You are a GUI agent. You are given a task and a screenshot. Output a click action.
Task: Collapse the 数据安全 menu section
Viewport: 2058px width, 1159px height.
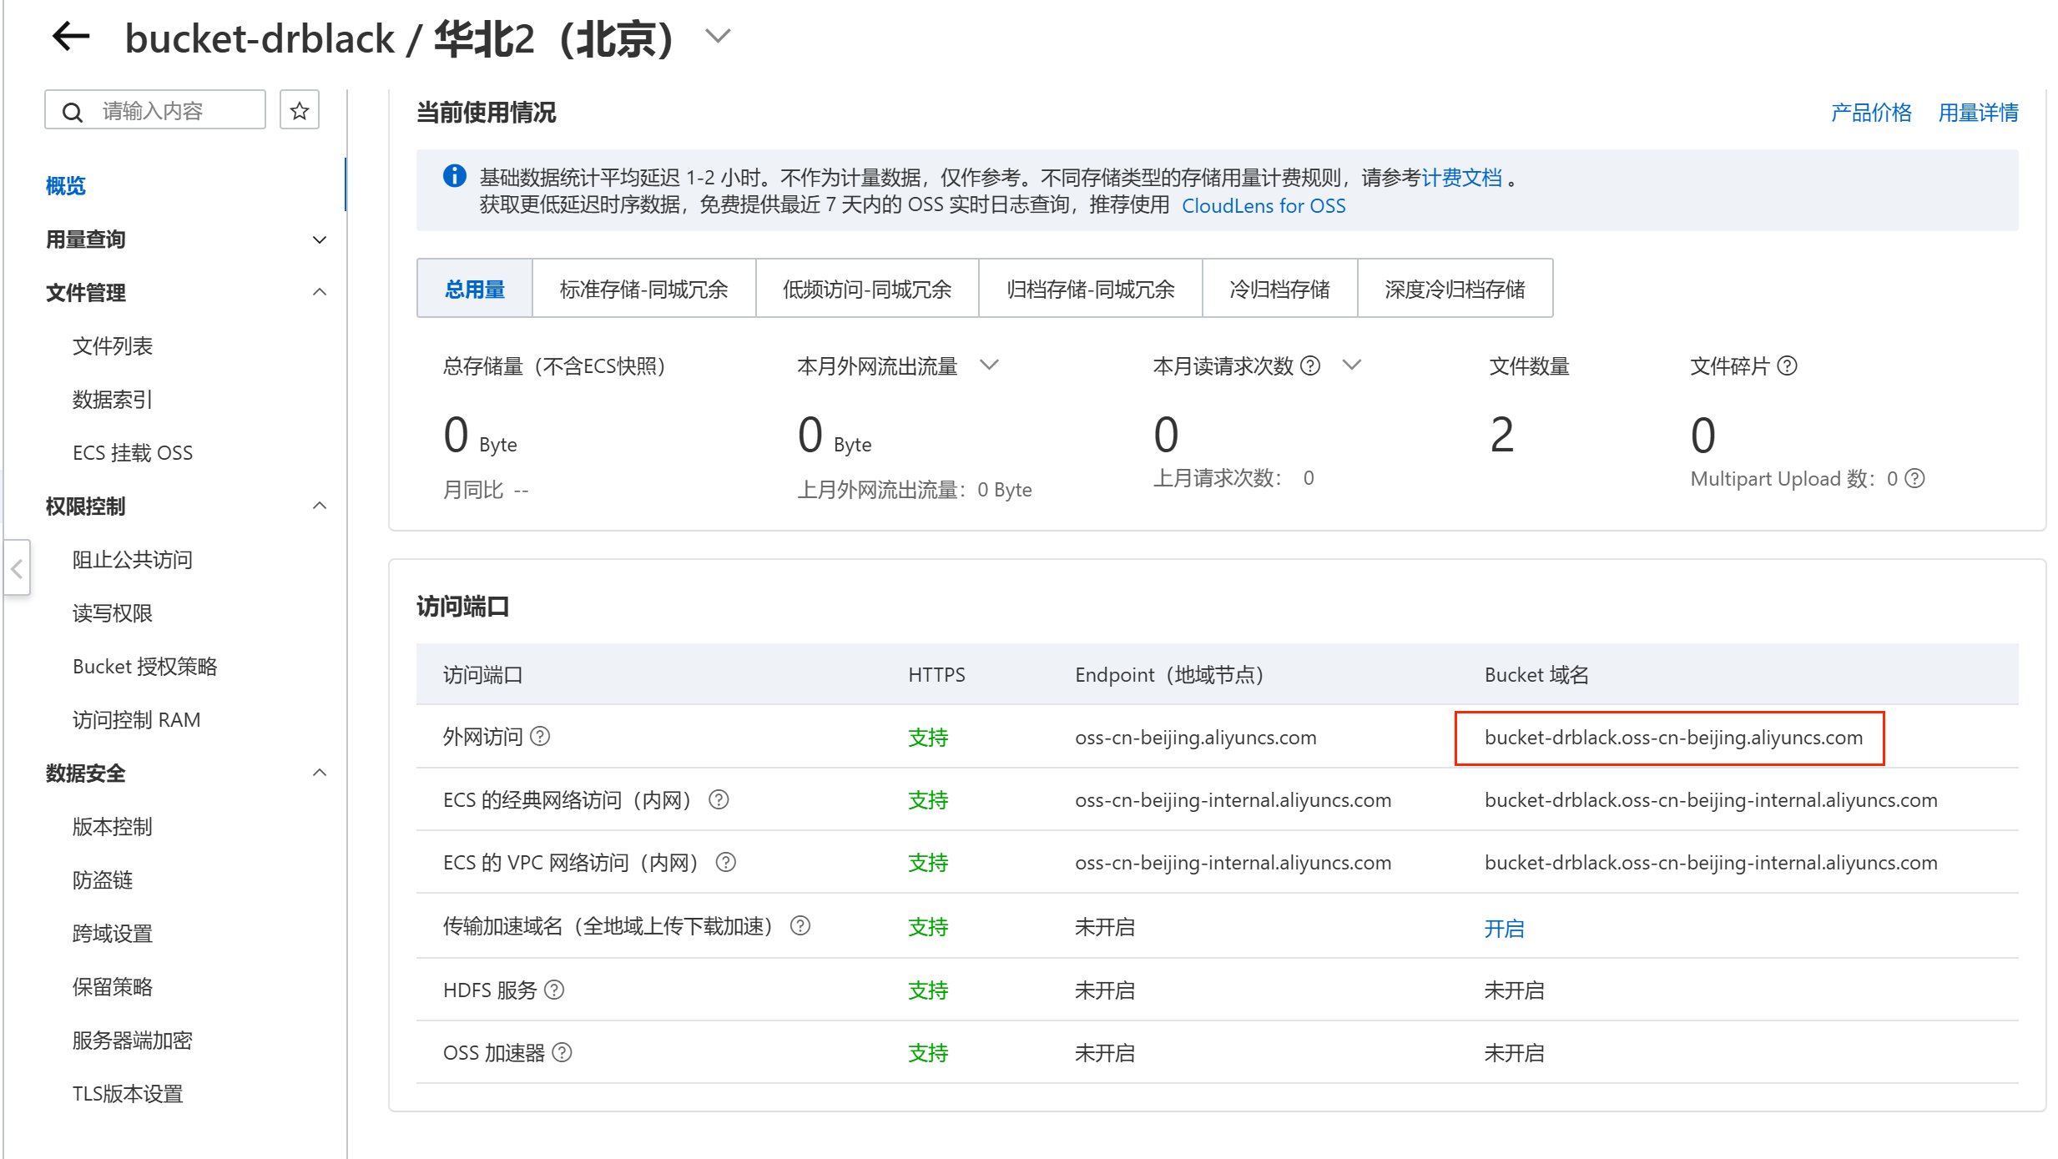coord(185,774)
